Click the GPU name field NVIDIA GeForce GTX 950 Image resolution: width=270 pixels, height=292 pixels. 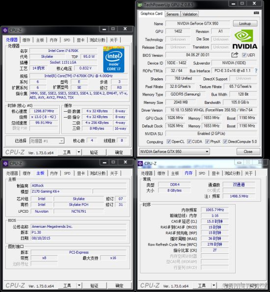[x=198, y=24]
